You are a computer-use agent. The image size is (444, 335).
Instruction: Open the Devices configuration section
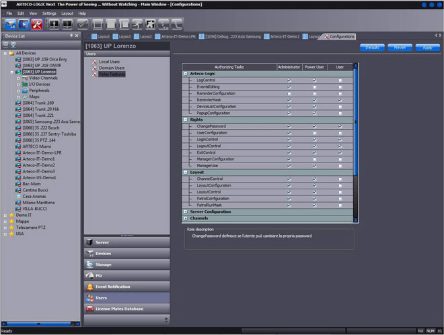click(x=127, y=253)
